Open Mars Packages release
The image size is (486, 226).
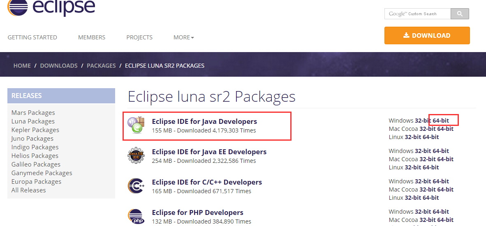click(x=33, y=112)
